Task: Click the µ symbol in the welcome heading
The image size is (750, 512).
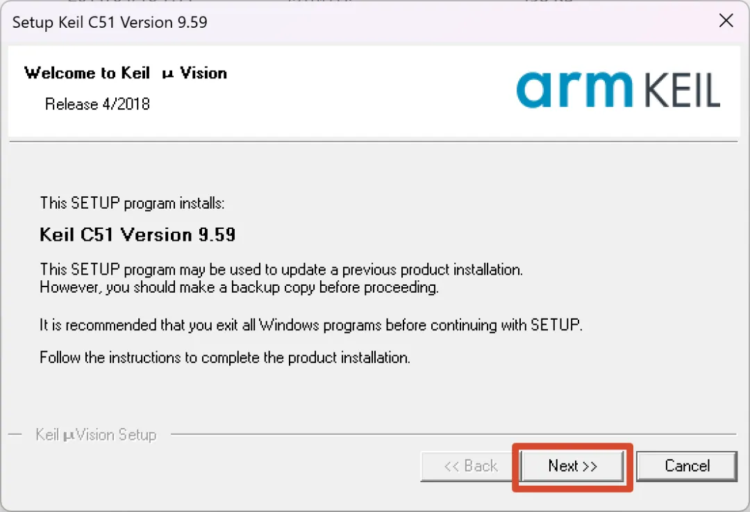Action: click(167, 74)
